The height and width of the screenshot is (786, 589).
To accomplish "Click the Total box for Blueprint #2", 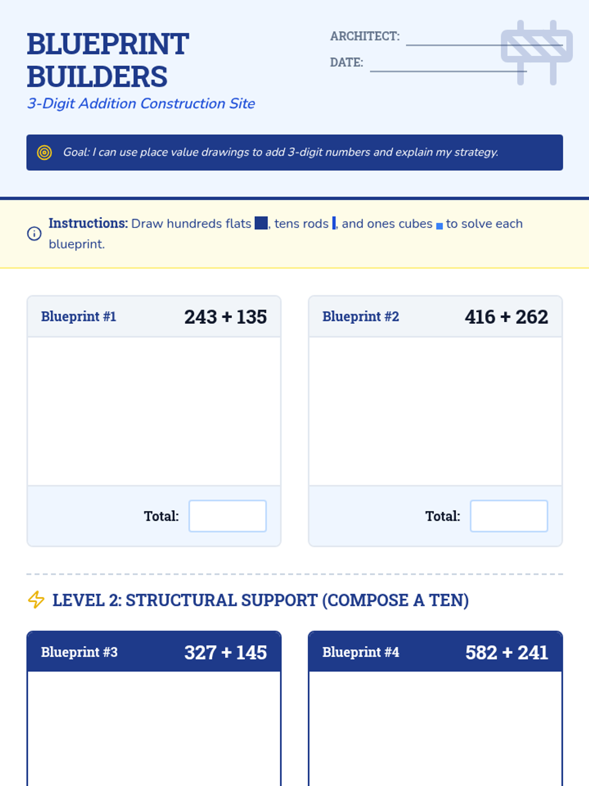I will click(509, 516).
